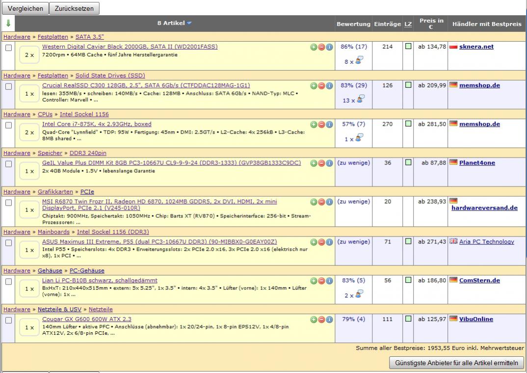The image size is (527, 373).
Task: Open the PC-Gehäuse category link
Action: tap(87, 270)
